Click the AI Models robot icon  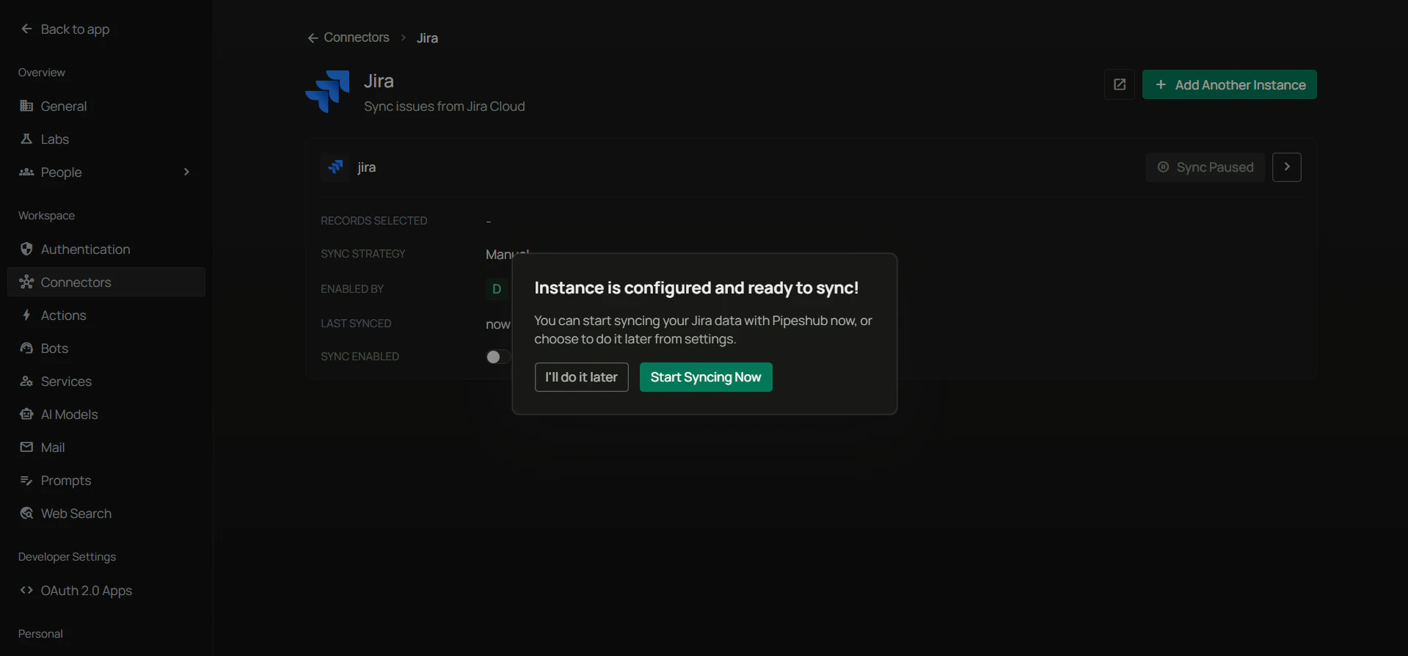pos(26,414)
